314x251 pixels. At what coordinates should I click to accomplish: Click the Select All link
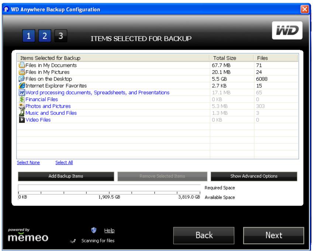pos(64,163)
